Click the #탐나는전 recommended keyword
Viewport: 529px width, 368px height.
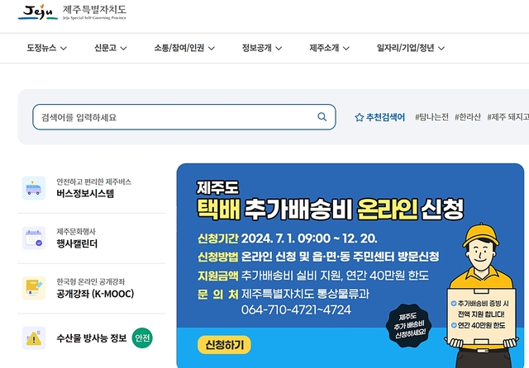pyautogui.click(x=431, y=117)
